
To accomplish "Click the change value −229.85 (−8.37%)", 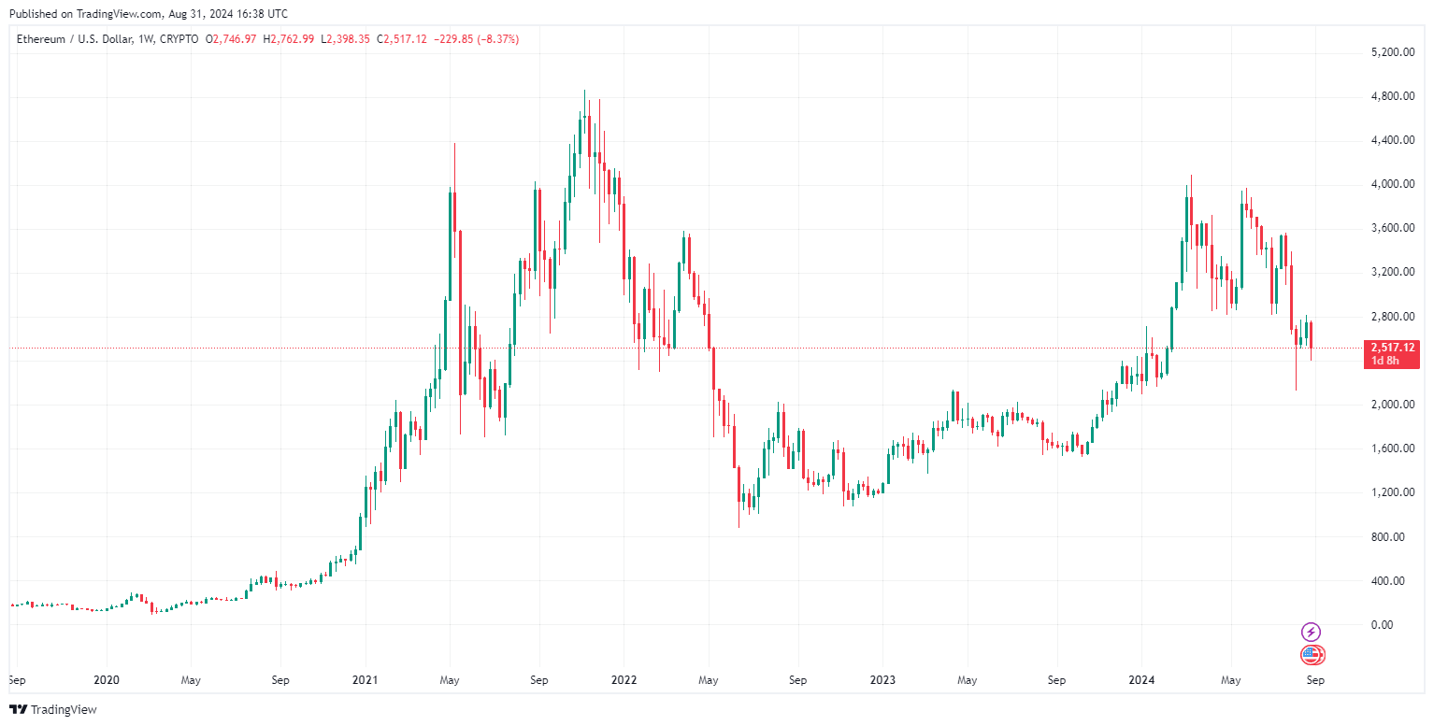I will tap(477, 39).
